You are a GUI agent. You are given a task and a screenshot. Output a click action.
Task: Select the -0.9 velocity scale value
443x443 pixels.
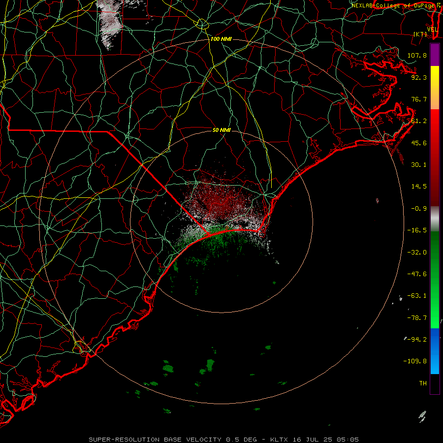click(419, 209)
